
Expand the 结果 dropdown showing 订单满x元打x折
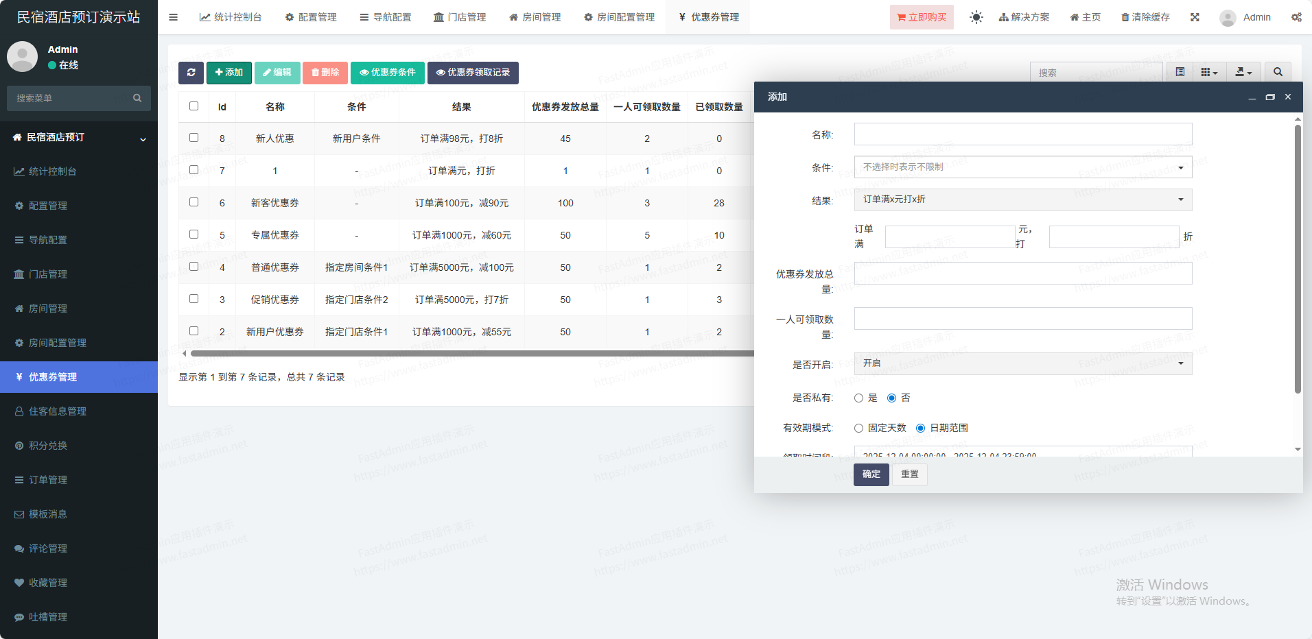1022,200
